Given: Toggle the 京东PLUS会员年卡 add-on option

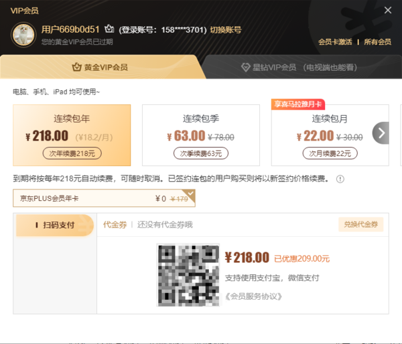Looking at the screenshot, I should (104, 198).
